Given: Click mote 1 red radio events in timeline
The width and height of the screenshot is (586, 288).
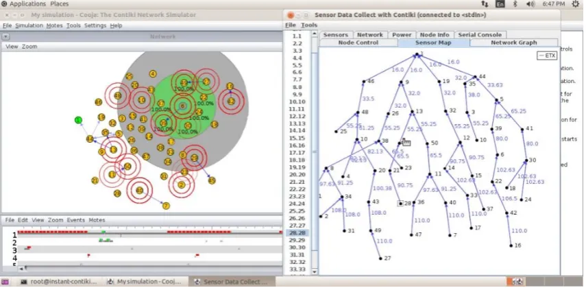Looking at the screenshot, I should click(x=52, y=232).
